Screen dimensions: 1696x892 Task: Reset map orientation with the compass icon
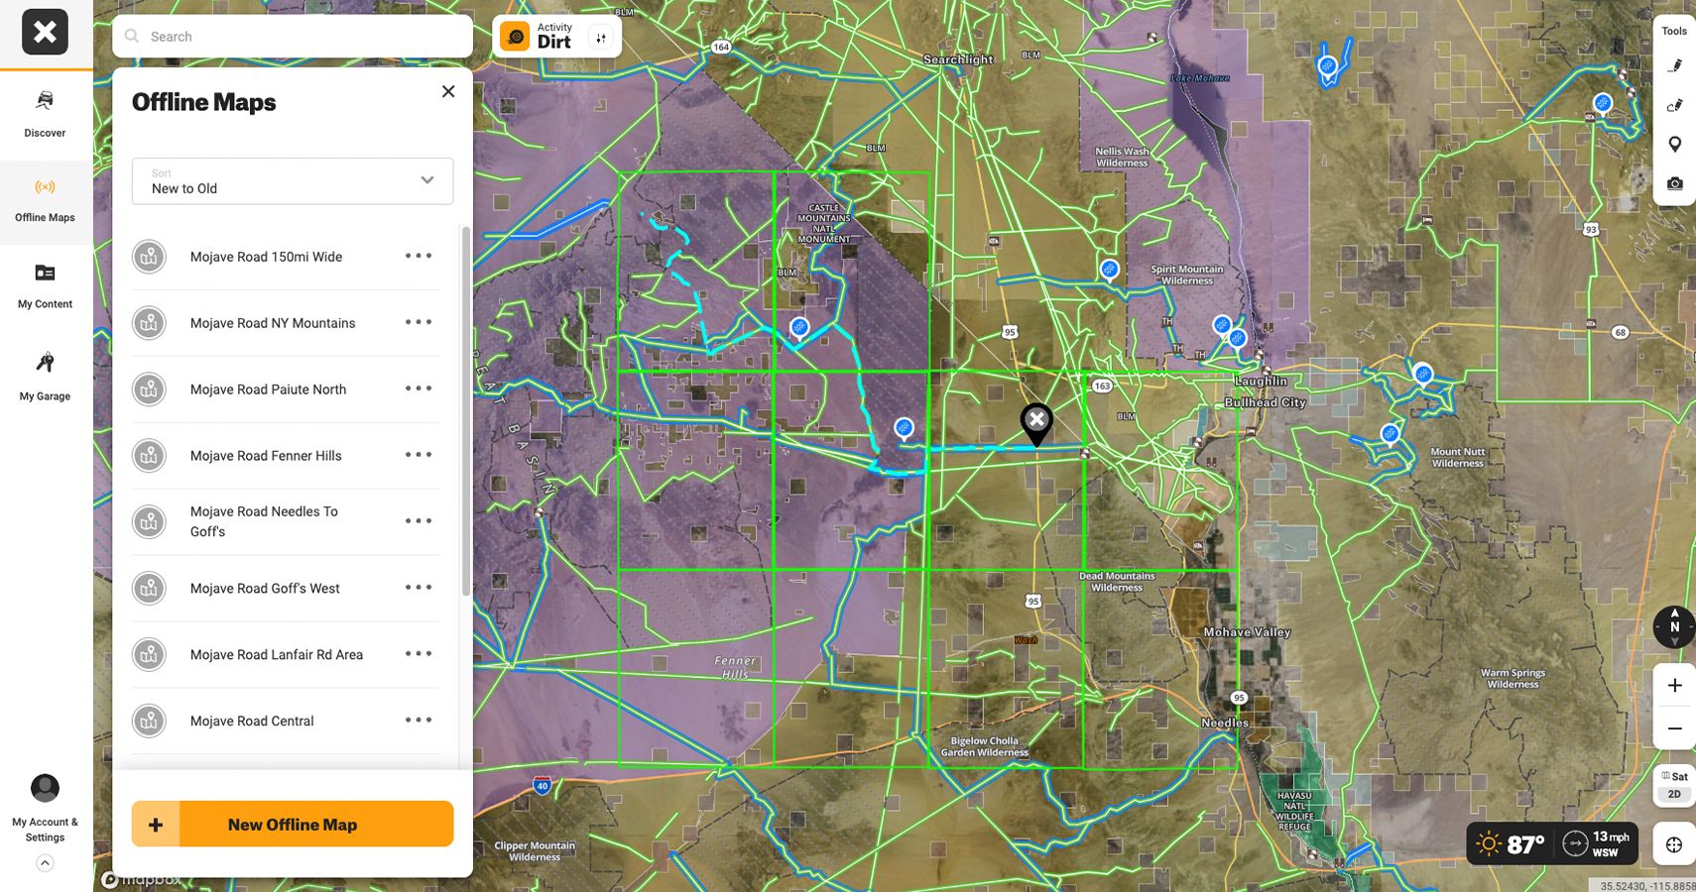(1674, 626)
